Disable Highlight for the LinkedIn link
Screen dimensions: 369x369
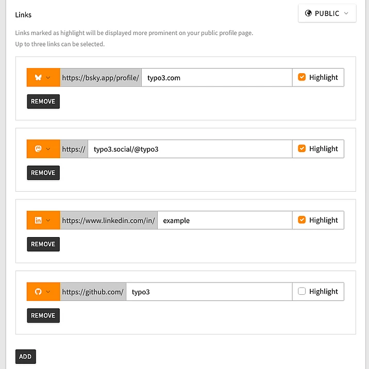click(x=302, y=220)
